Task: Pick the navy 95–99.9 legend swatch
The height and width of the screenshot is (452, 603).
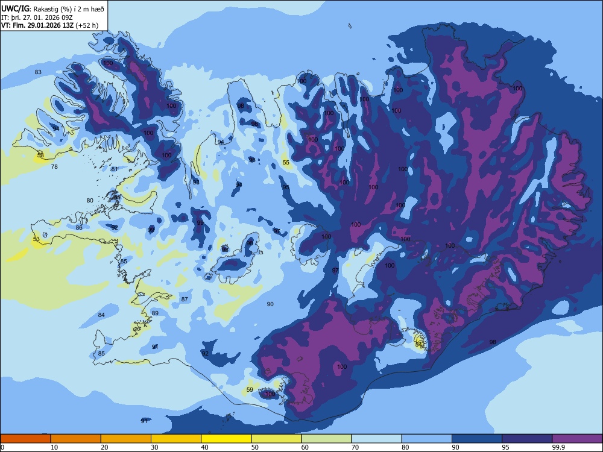Action: [527, 439]
